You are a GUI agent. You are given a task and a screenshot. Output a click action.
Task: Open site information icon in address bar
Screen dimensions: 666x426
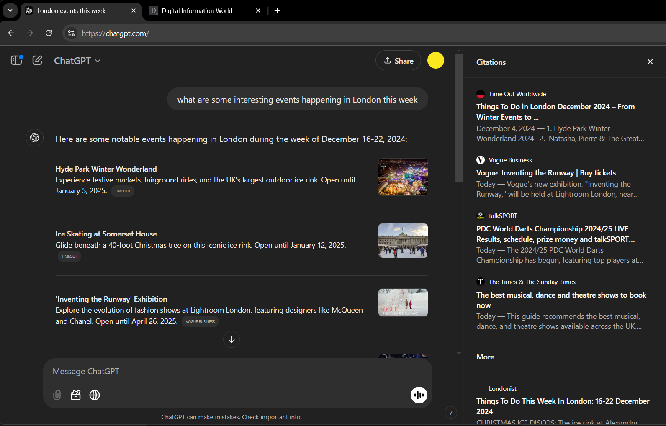pyautogui.click(x=71, y=33)
